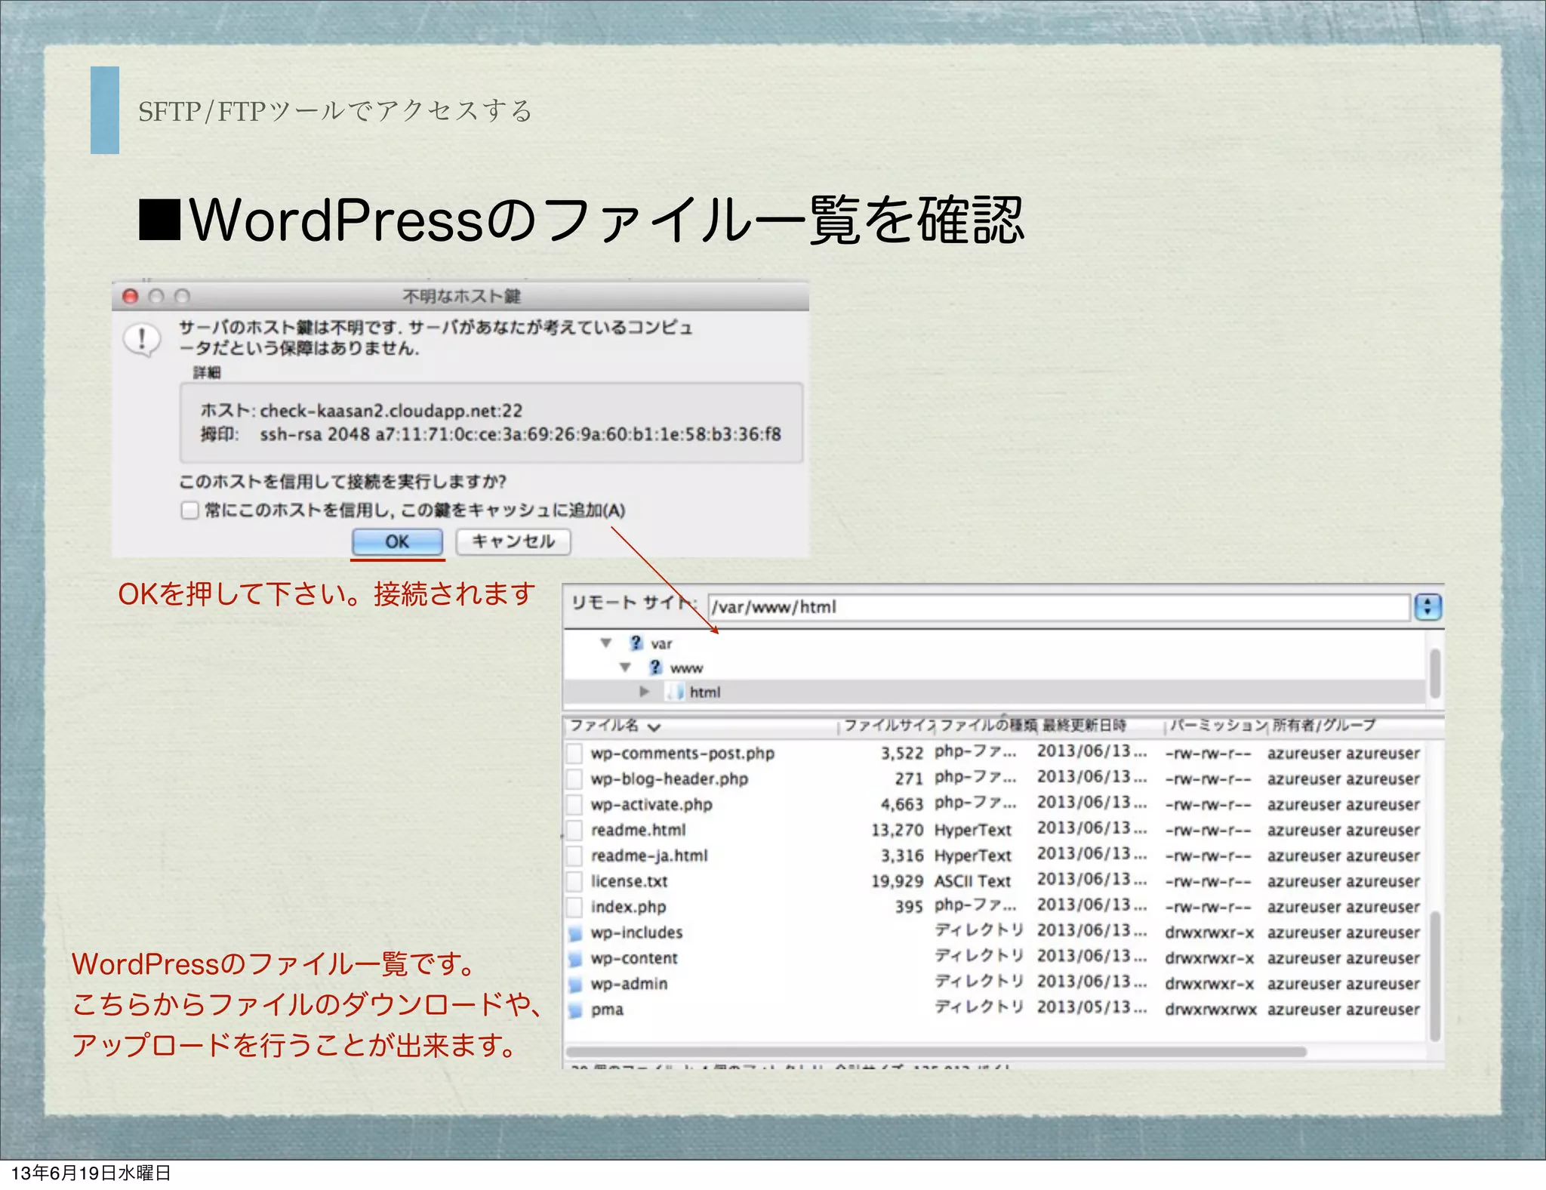Screen dimensions: 1546x1190
Task: Sort by the ファイルの種類 column header
Action: tap(988, 726)
